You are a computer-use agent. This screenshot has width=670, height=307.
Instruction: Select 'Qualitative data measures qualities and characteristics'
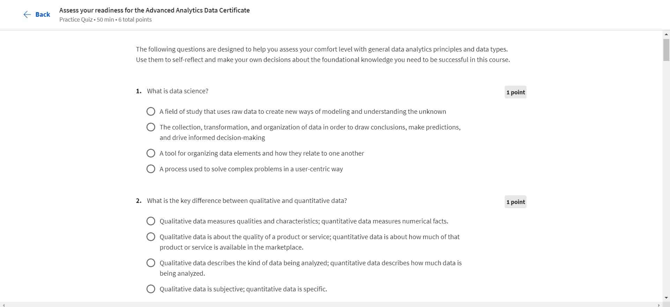coord(151,221)
